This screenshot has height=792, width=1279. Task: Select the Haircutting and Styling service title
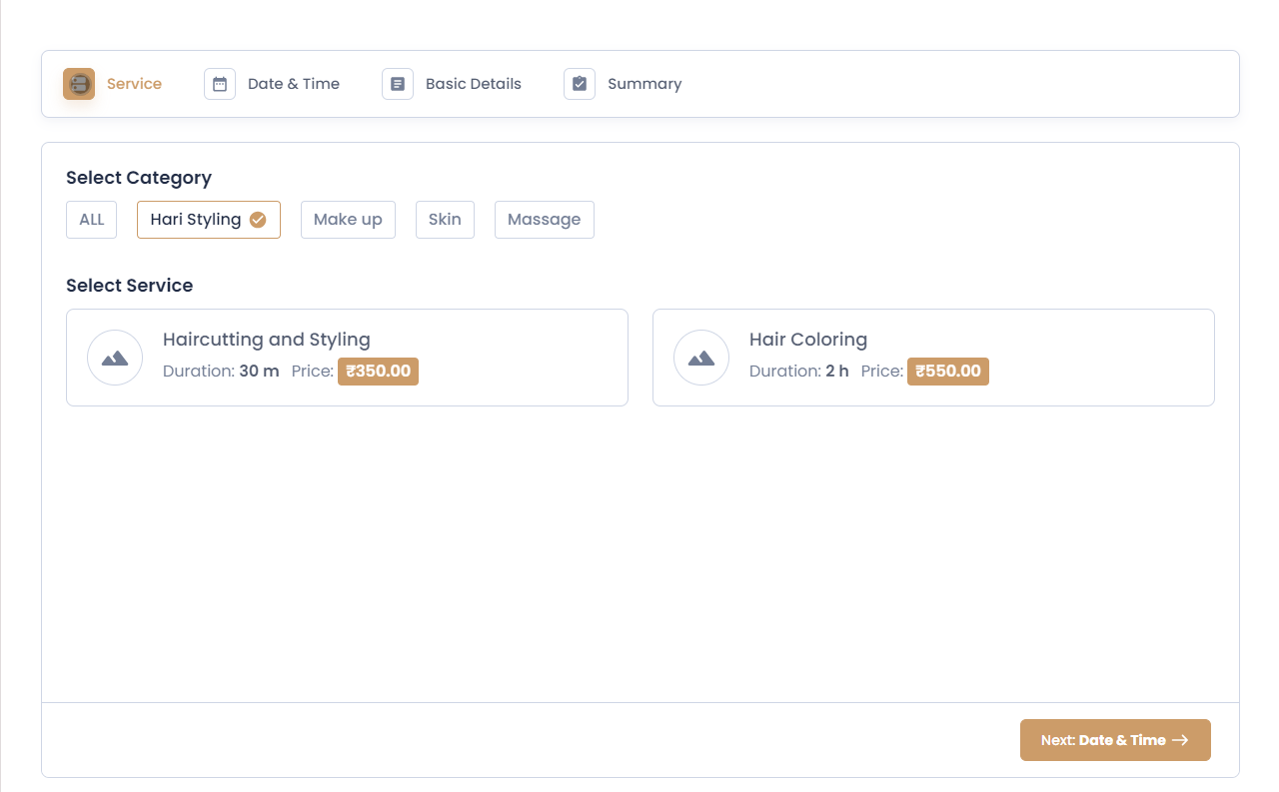click(266, 340)
